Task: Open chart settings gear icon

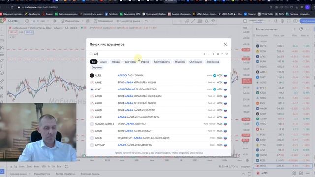Action: 283,21
